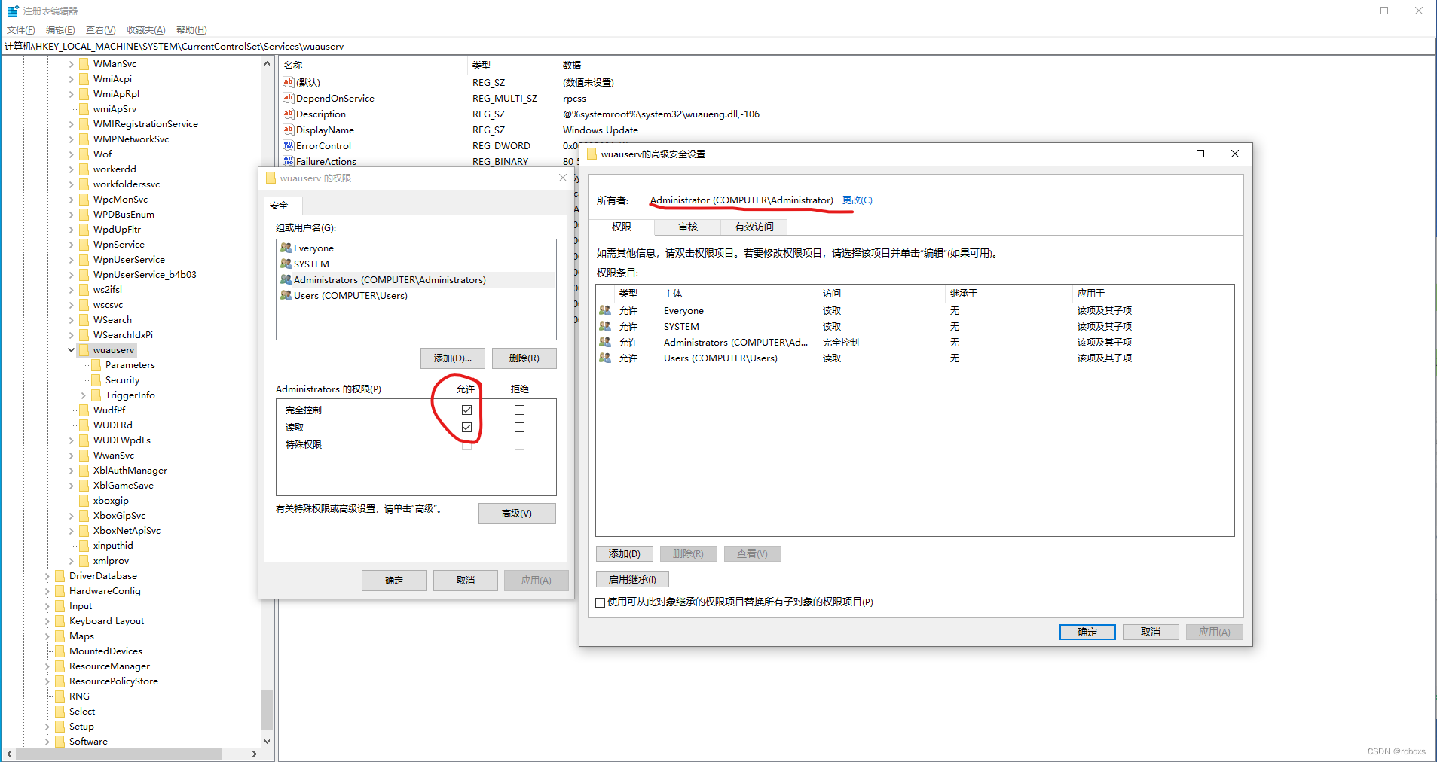The height and width of the screenshot is (762, 1437).
Task: Collapse the wuauserv tree node
Action: [72, 350]
